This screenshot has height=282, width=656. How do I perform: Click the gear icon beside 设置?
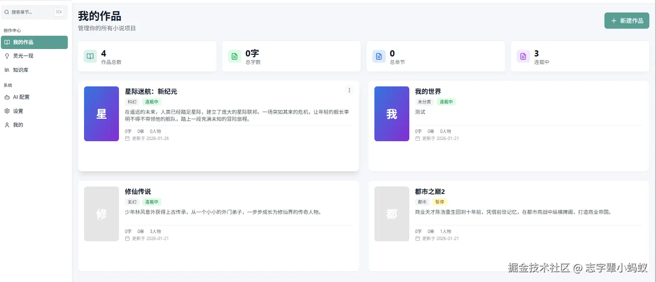pos(7,111)
